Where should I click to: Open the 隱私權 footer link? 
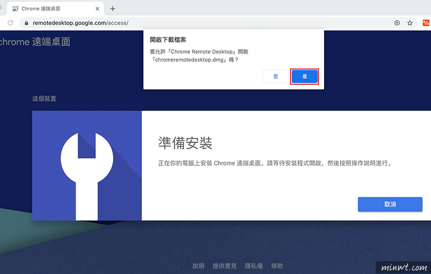click(x=254, y=266)
